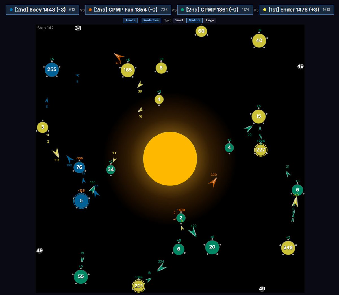The height and width of the screenshot is (295, 339).
Task: Click the green planet 6 beside planet 20
Action: tap(179, 249)
